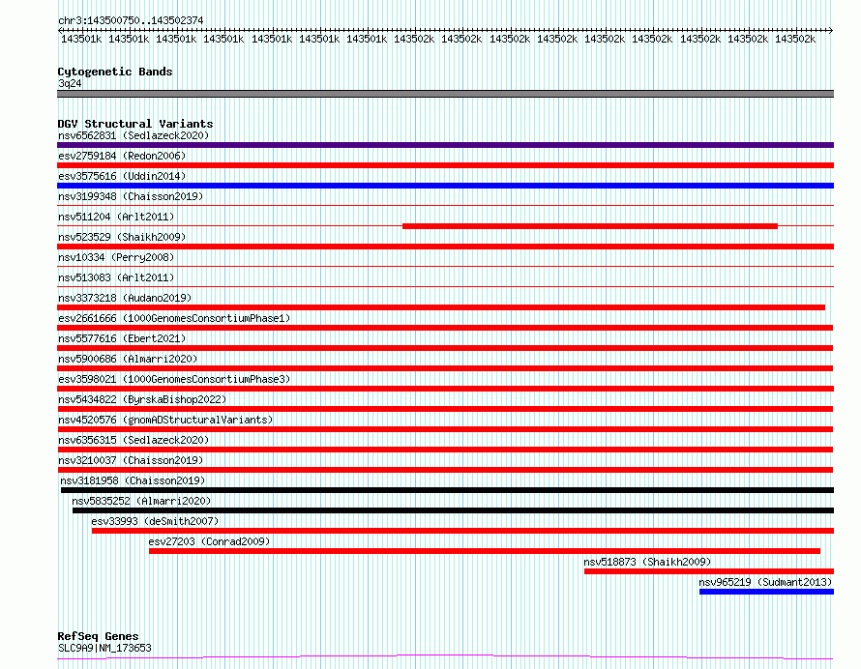Click the gray 3q24 cytogenetic band bar
The height and width of the screenshot is (669, 861).
[x=445, y=94]
